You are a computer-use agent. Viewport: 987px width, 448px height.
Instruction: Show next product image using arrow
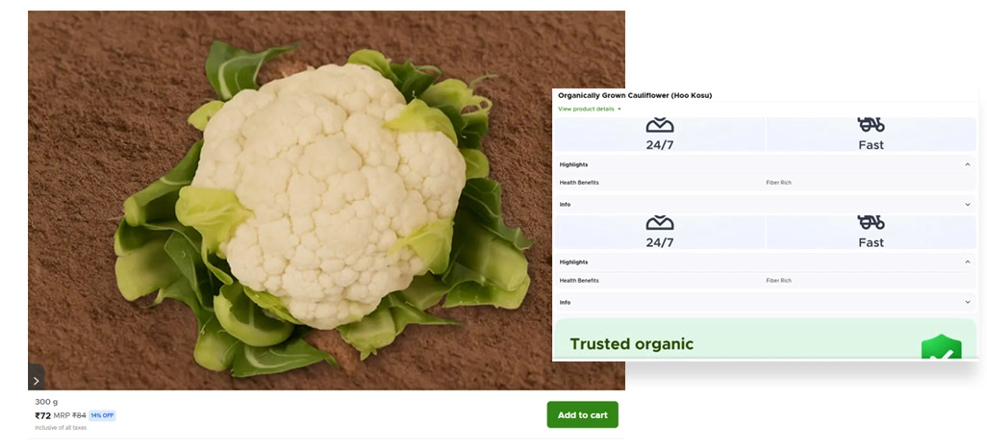[36, 380]
